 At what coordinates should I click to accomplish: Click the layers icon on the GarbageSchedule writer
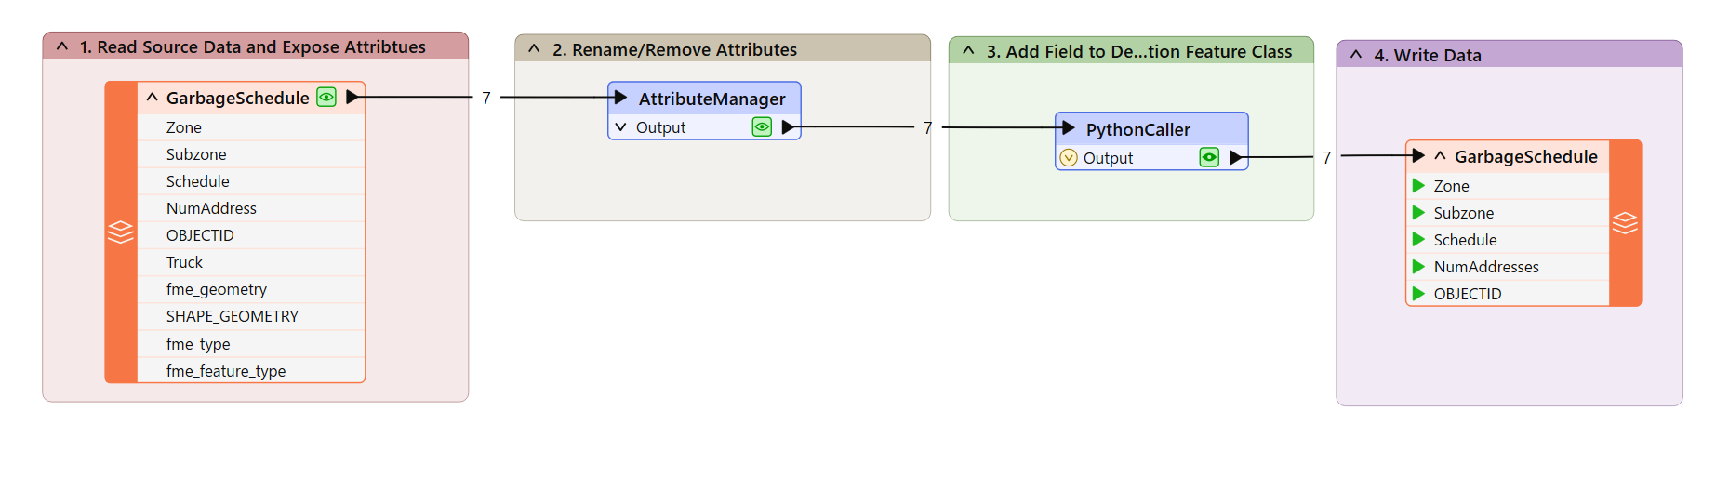coord(1625,223)
